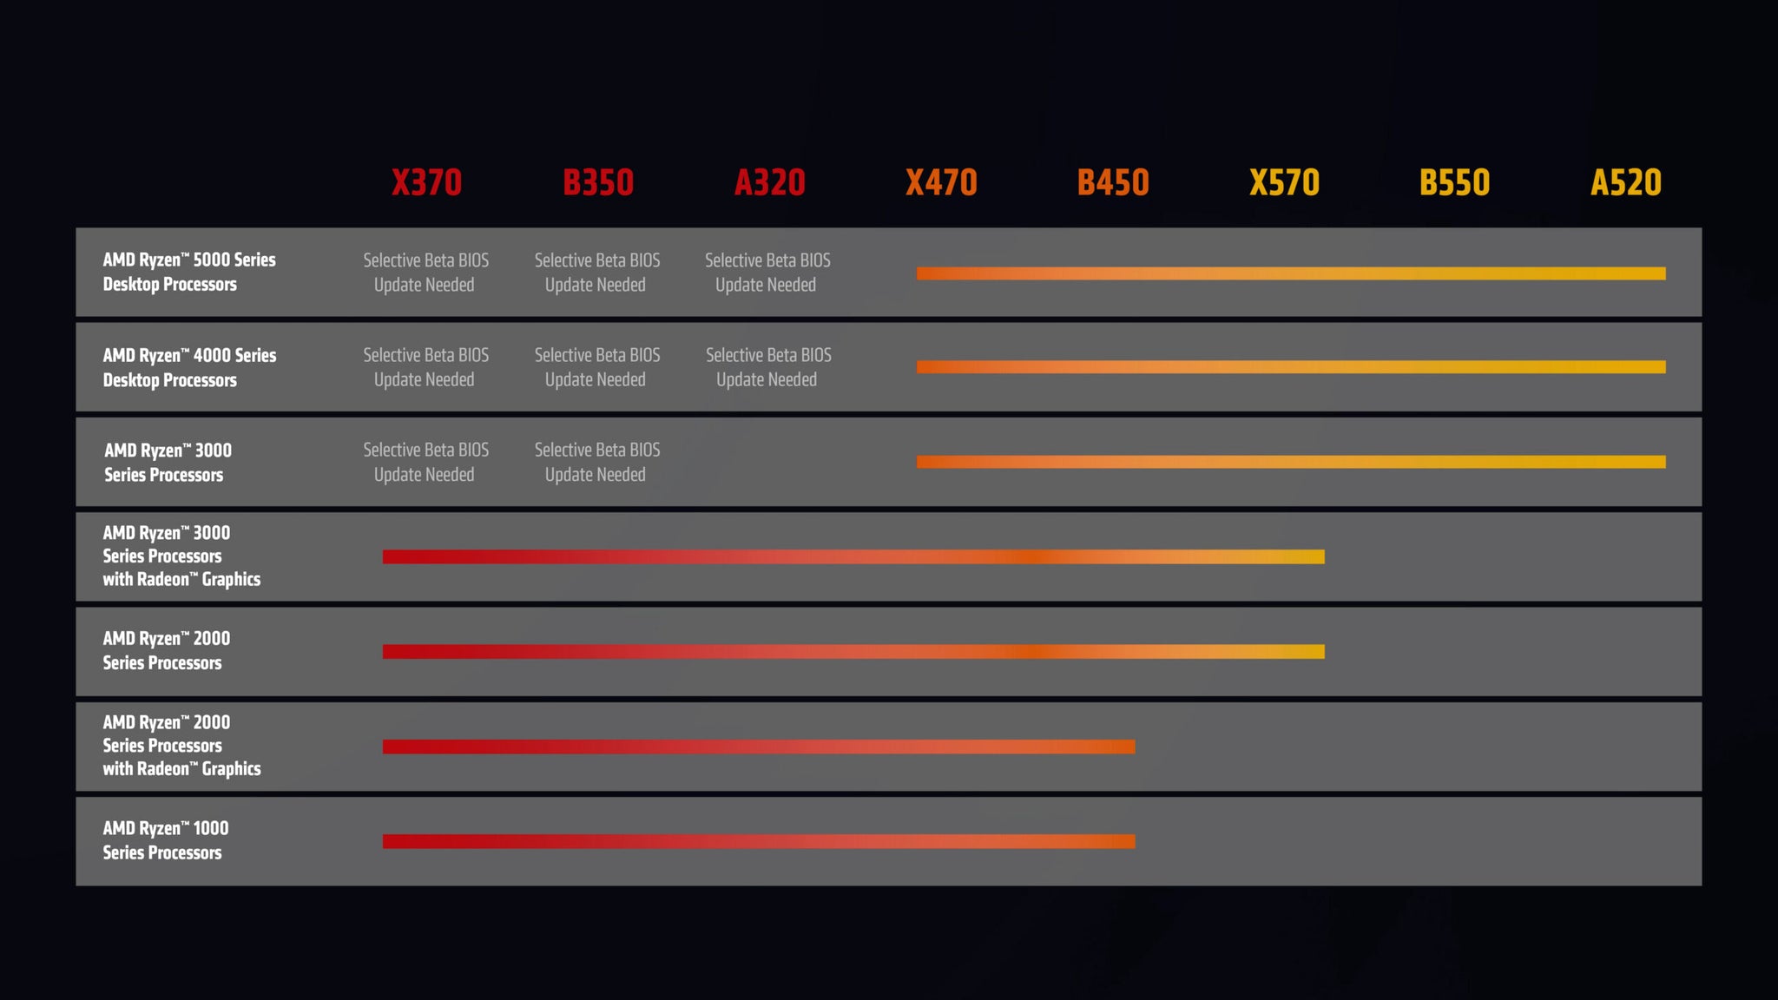The image size is (1778, 1000).
Task: Select the X570 chipset label
Action: tap(1283, 183)
